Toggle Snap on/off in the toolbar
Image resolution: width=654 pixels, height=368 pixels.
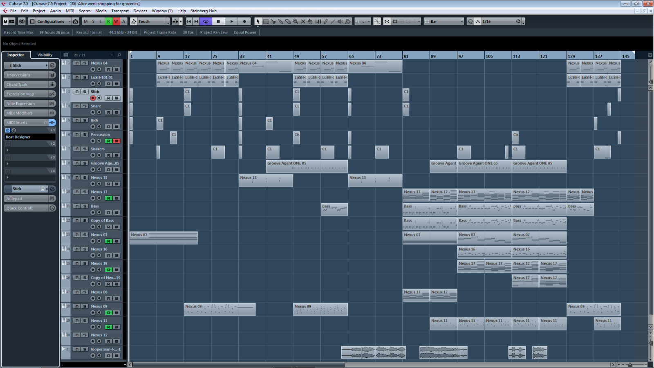[x=387, y=21]
